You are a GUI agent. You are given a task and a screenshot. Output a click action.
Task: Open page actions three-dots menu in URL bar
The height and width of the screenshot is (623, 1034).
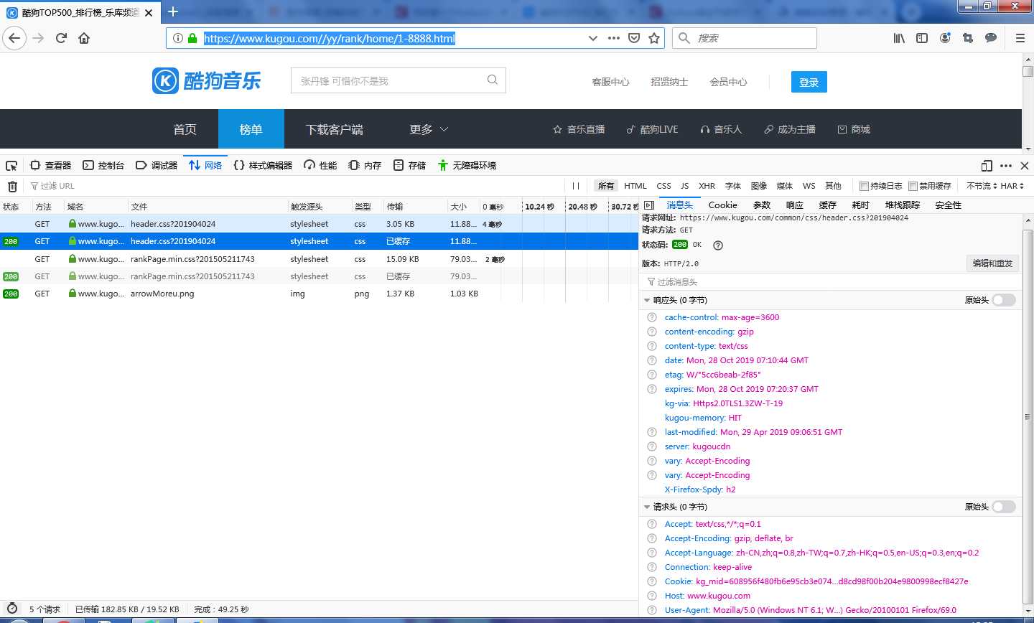point(614,38)
